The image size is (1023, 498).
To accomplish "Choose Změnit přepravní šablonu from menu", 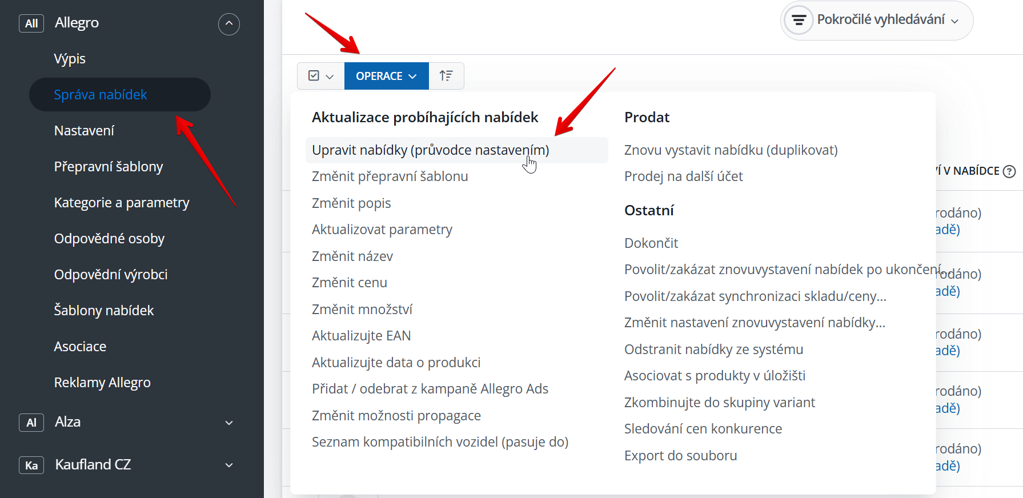I will (390, 176).
